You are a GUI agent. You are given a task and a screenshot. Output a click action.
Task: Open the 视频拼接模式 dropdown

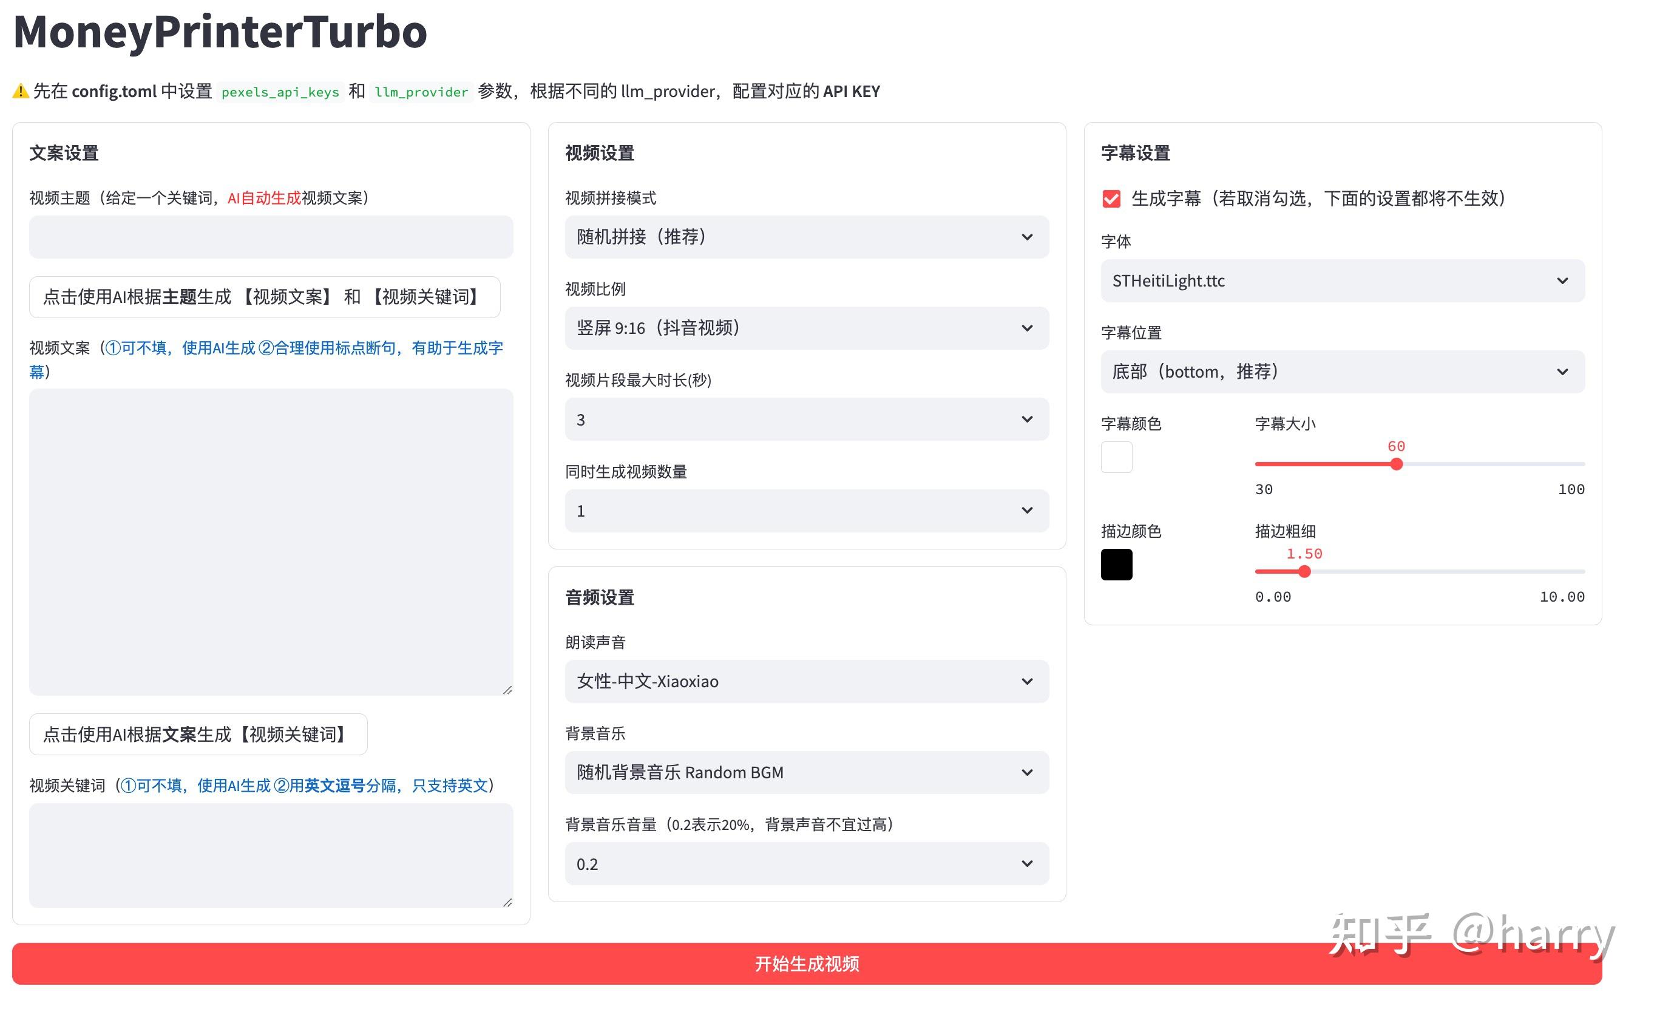click(x=805, y=237)
